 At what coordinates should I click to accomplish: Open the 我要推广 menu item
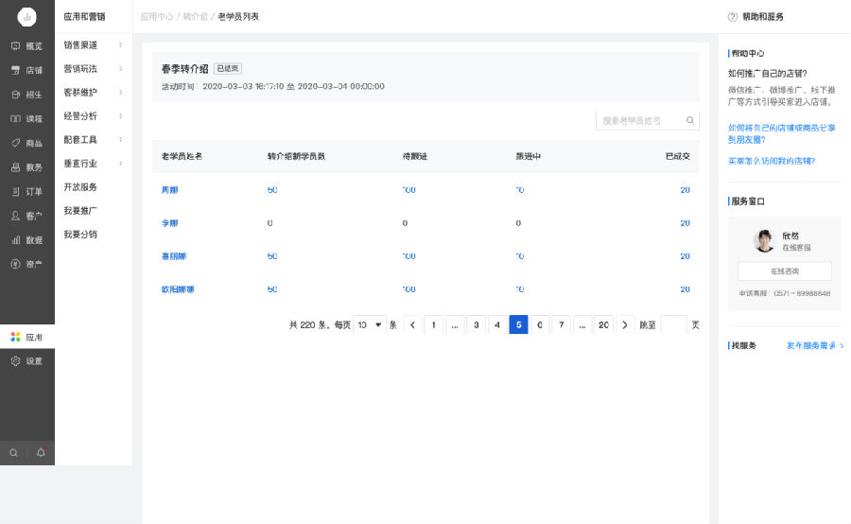80,211
